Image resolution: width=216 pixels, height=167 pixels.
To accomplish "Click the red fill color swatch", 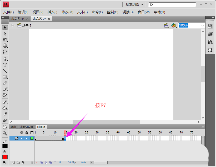I will point(5,157).
